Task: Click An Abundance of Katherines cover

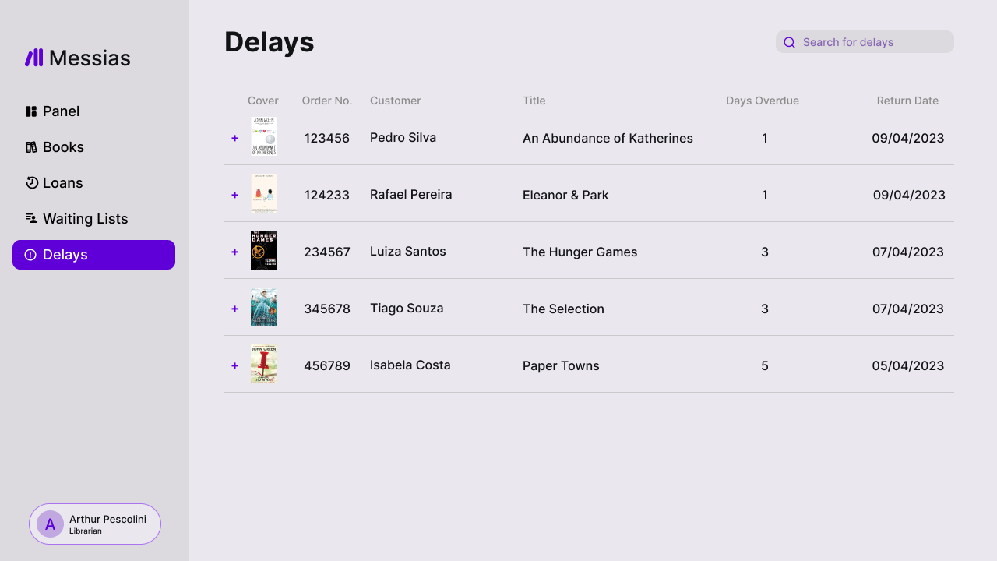Action: click(264, 136)
